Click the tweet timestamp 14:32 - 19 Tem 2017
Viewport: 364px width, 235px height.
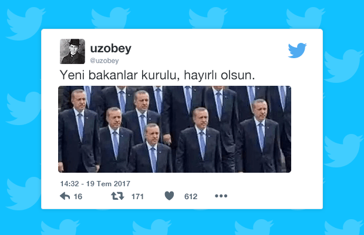click(x=95, y=184)
